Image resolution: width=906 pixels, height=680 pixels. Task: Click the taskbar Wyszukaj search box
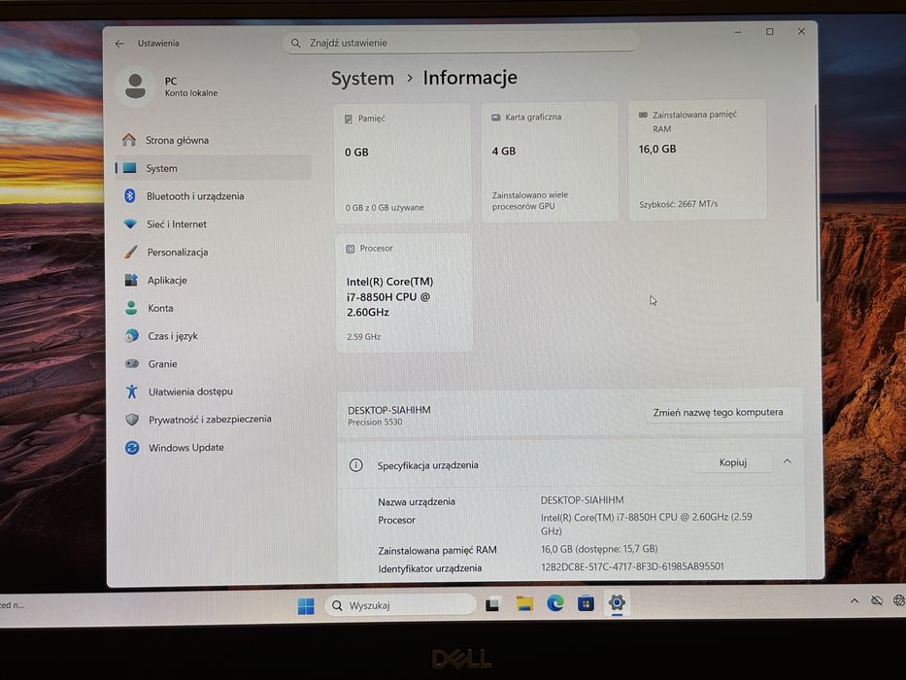400,605
